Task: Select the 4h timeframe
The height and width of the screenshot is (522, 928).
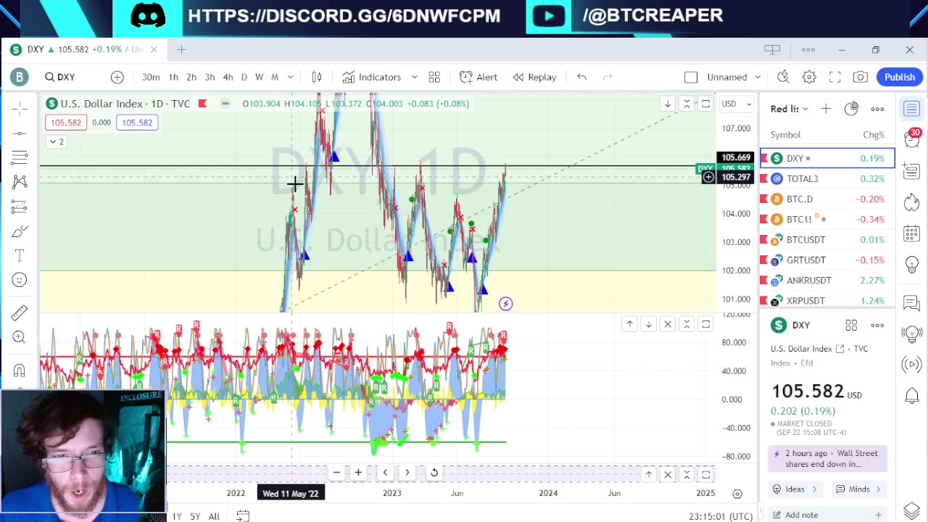Action: 228,77
